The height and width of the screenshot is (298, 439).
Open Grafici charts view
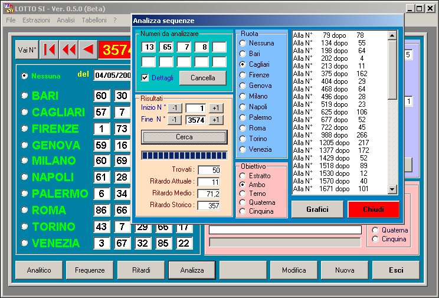(317, 209)
